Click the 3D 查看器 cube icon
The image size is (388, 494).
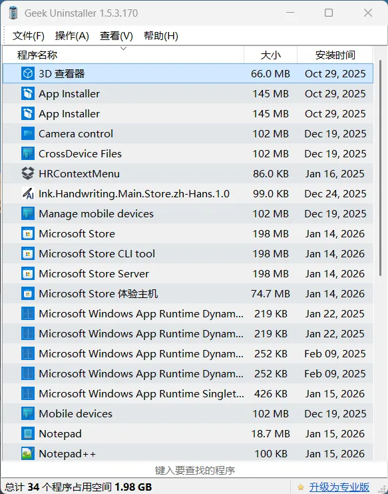28,73
